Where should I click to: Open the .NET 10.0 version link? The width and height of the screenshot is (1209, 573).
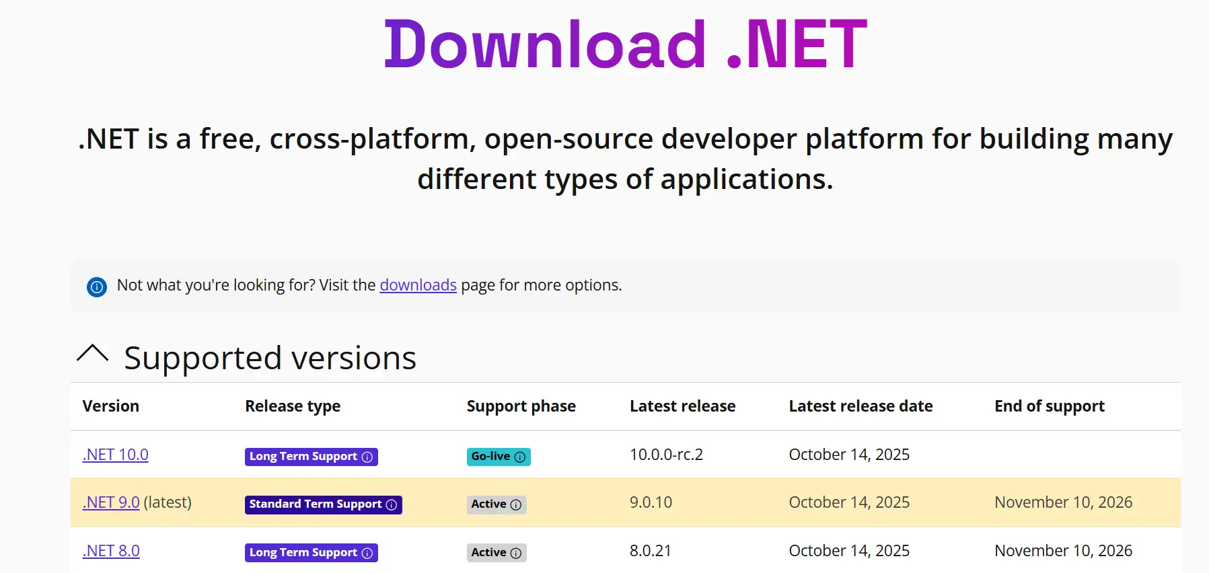(116, 455)
